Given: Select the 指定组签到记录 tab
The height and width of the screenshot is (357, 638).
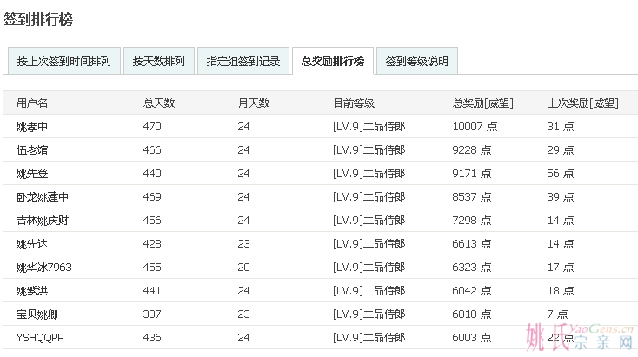Looking at the screenshot, I should (x=243, y=62).
